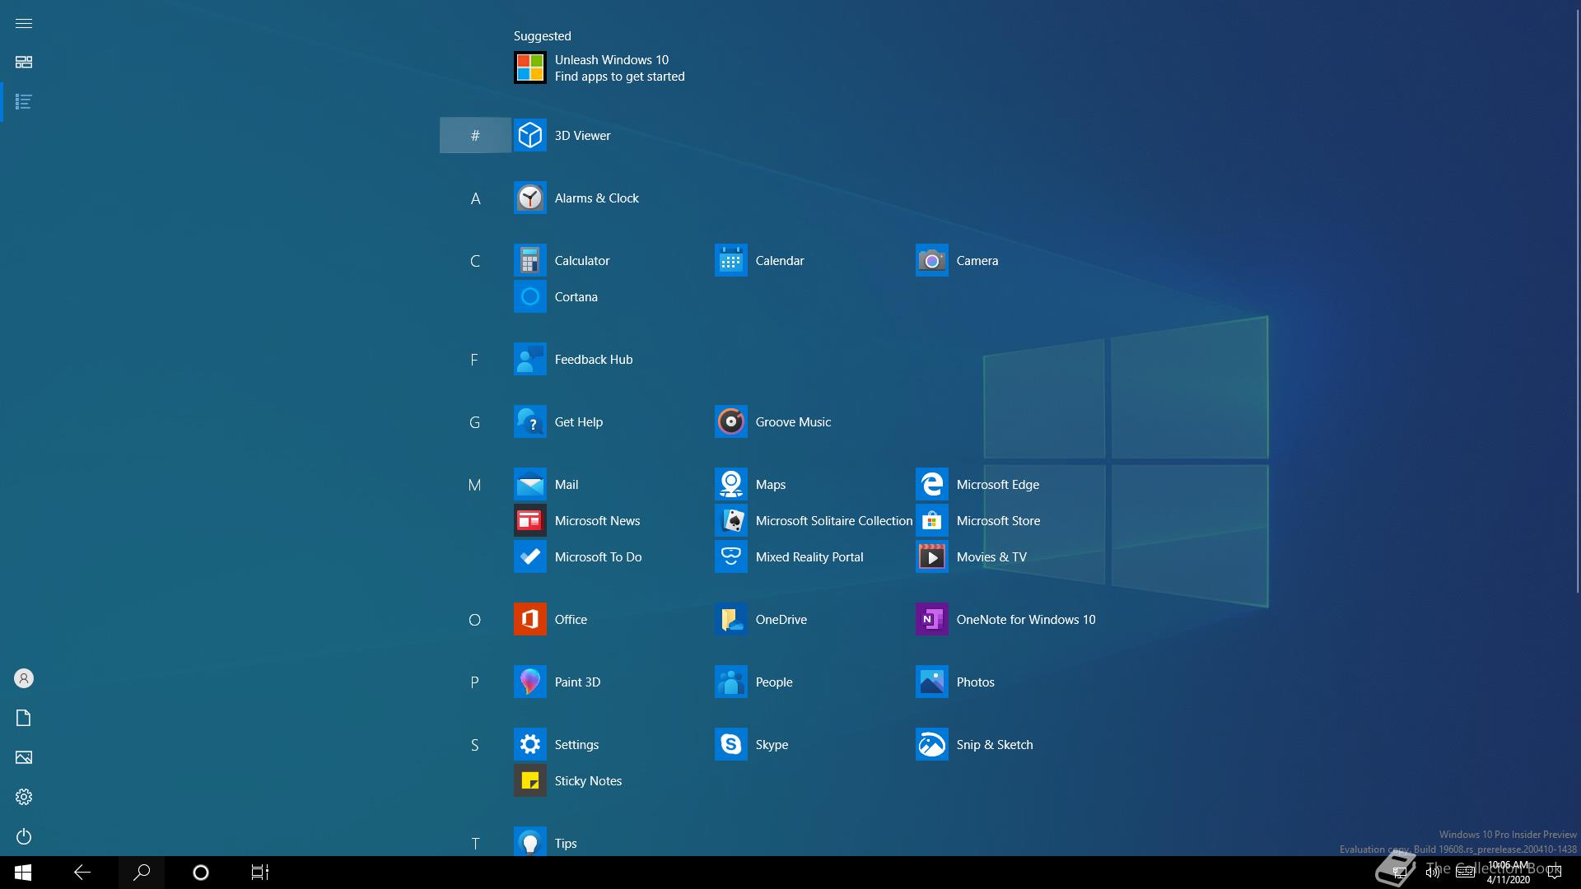Click the Windows Start button
The height and width of the screenshot is (889, 1581).
click(23, 873)
